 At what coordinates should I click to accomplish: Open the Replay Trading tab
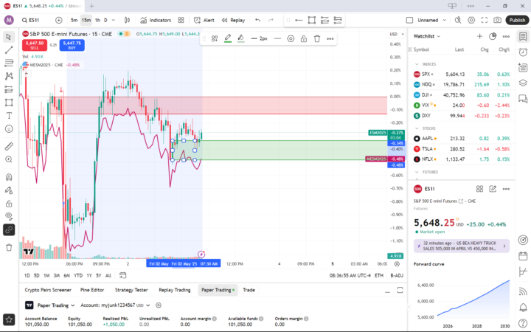pyautogui.click(x=175, y=290)
